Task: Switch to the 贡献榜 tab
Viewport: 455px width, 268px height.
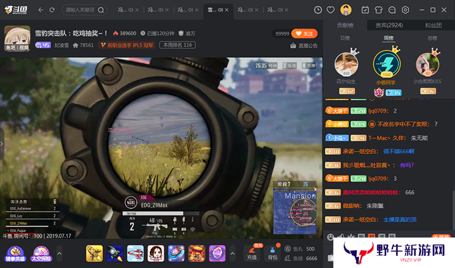Action: (x=345, y=26)
